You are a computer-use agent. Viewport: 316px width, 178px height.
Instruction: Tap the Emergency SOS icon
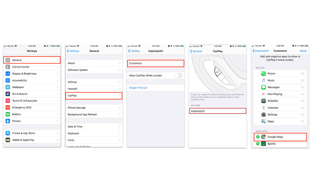8,107
